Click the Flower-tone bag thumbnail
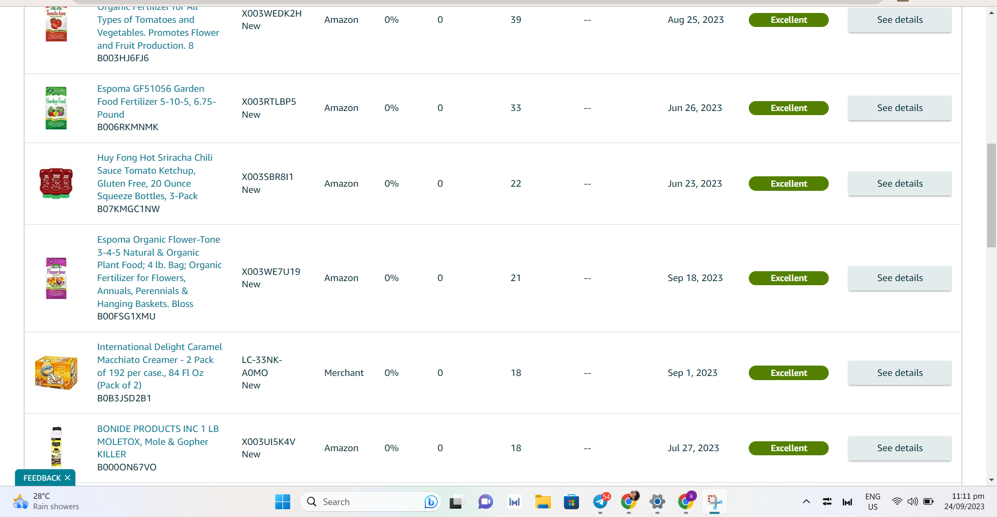The height and width of the screenshot is (517, 997). coord(56,278)
